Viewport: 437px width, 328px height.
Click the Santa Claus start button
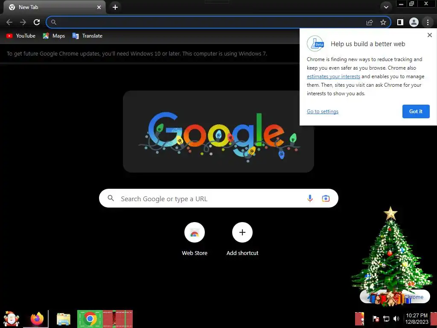pos(11,319)
